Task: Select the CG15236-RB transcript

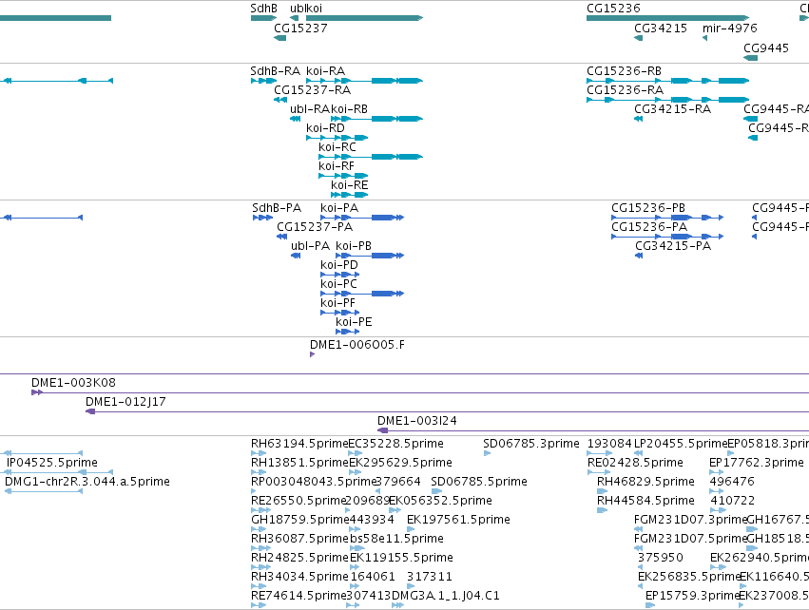Action: tap(667, 81)
